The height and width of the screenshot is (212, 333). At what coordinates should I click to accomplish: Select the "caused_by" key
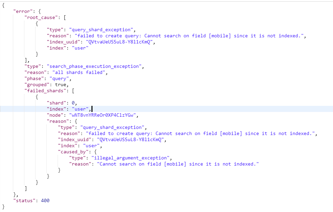coord(73,152)
